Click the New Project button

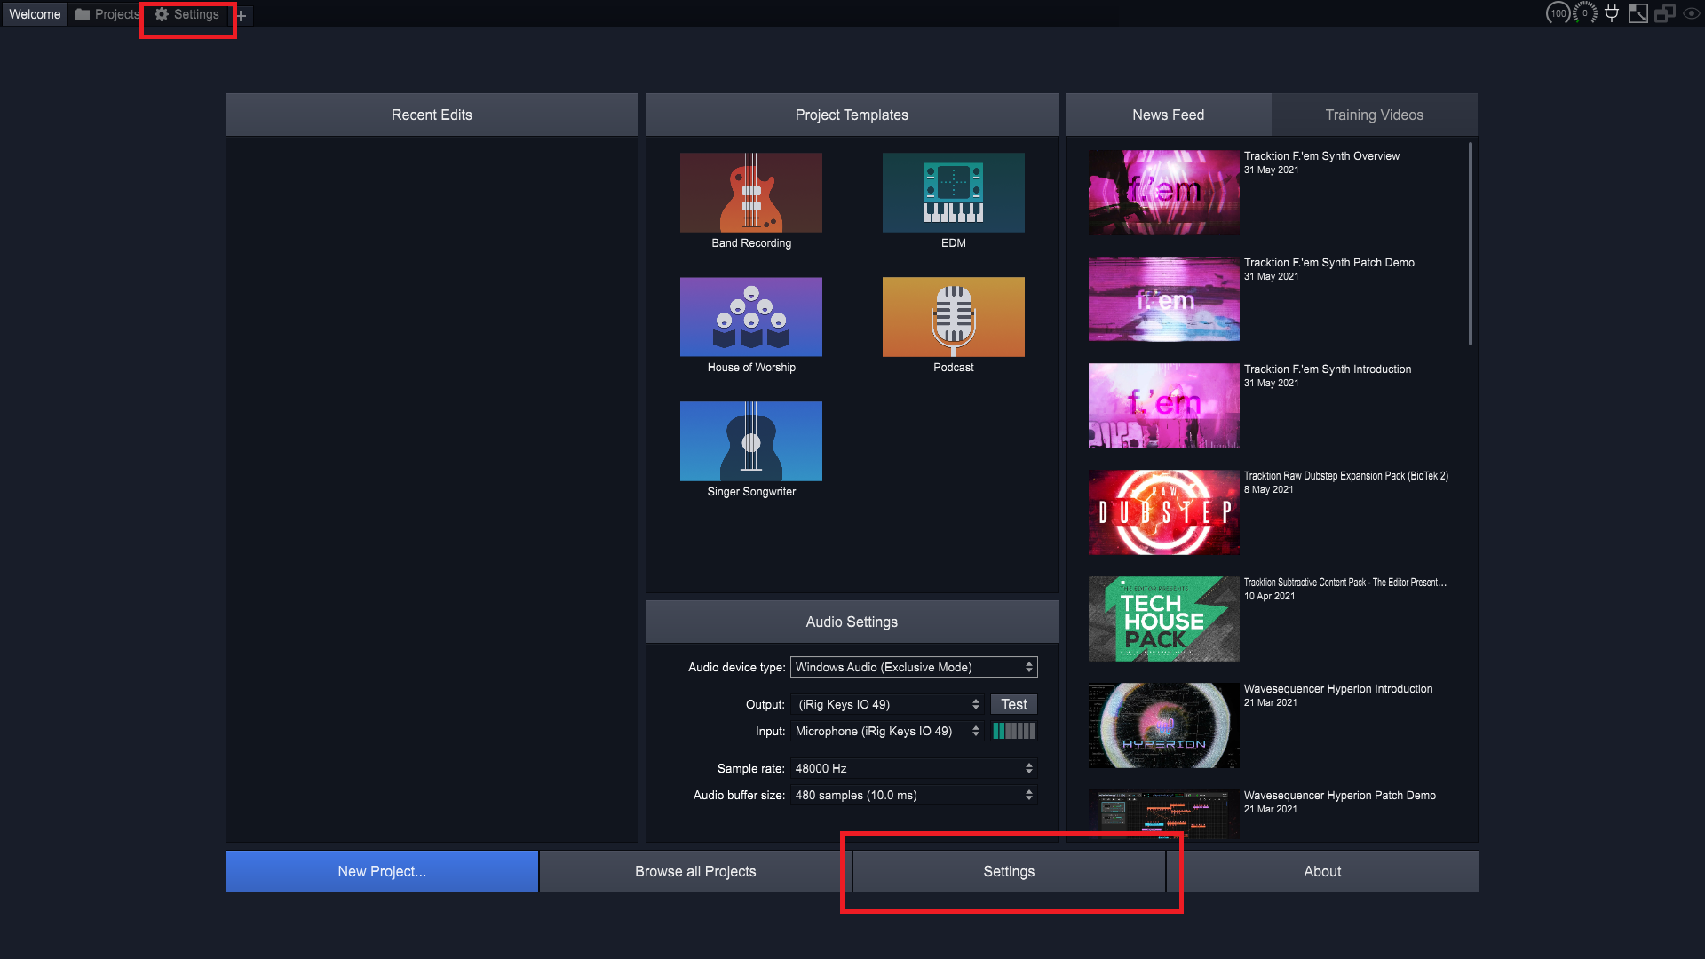coord(382,871)
